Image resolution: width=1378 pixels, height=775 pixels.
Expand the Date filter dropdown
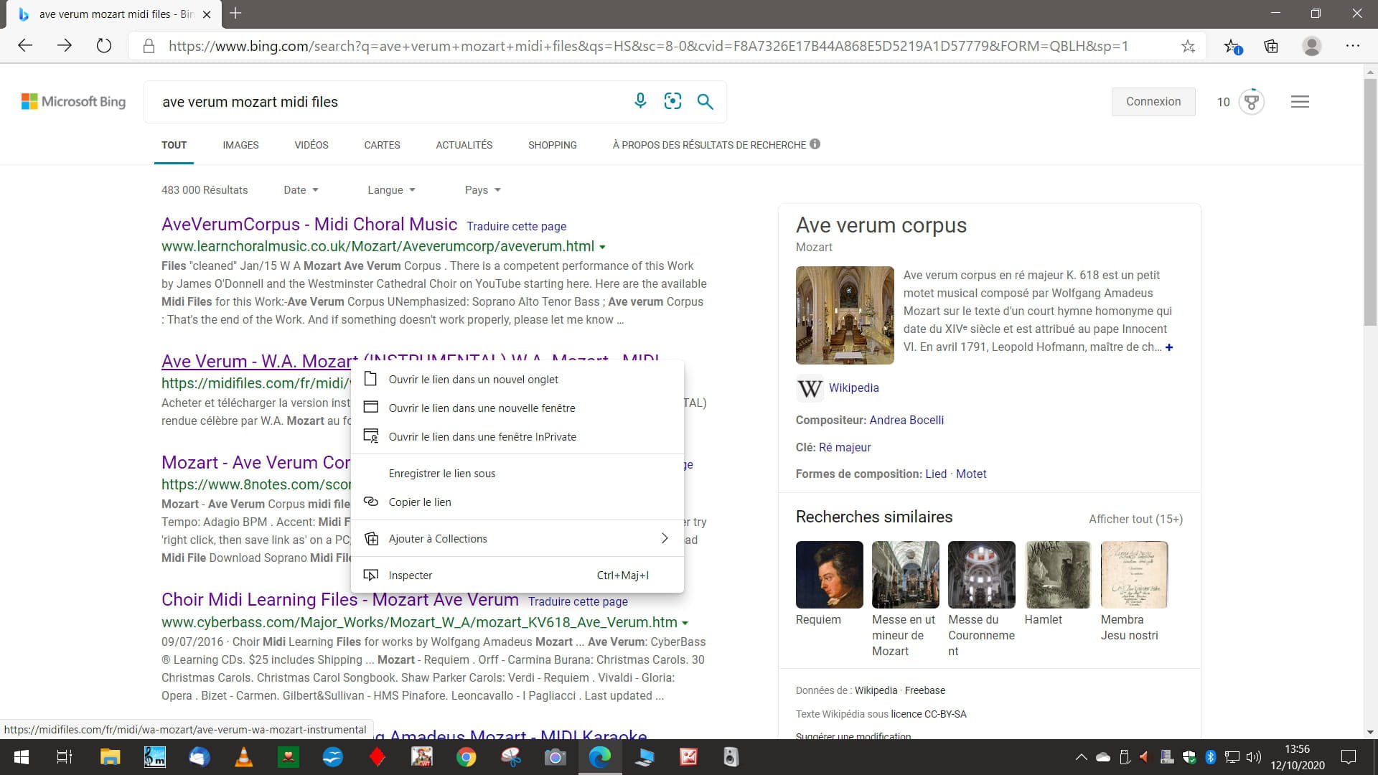301,190
